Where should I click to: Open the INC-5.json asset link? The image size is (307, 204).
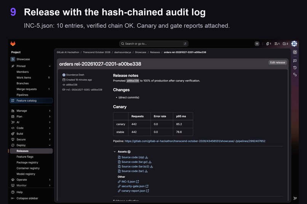pyautogui.click(x=128, y=182)
